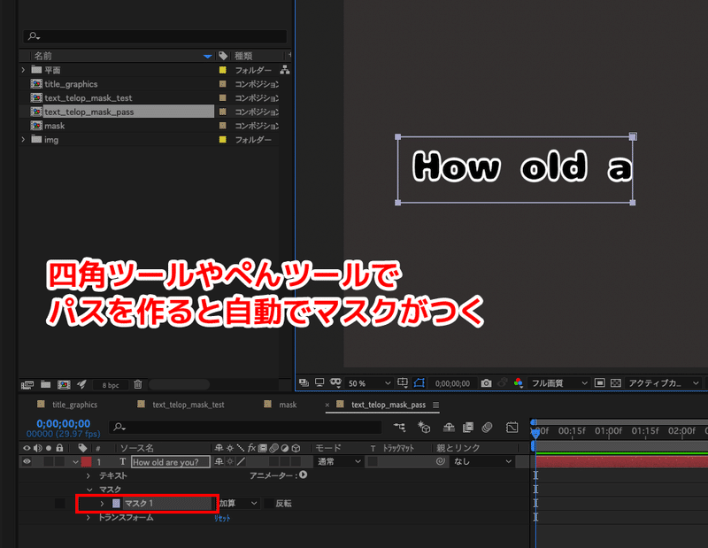
Task: Click the アニメーター add button arrow
Action: 303,475
